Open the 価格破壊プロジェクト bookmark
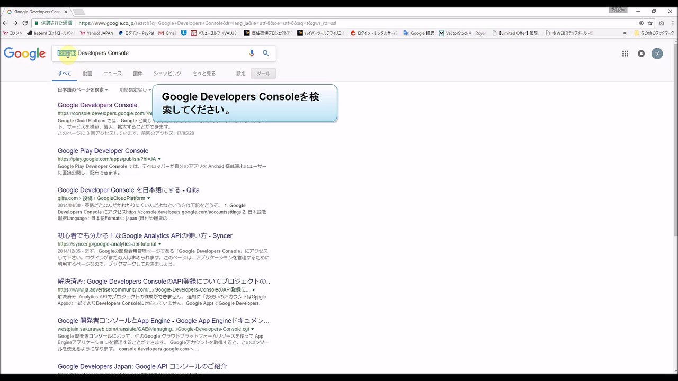 pyautogui.click(x=268, y=33)
